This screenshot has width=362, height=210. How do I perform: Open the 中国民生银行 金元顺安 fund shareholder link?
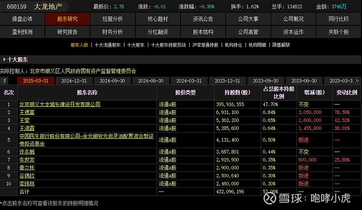point(86,140)
